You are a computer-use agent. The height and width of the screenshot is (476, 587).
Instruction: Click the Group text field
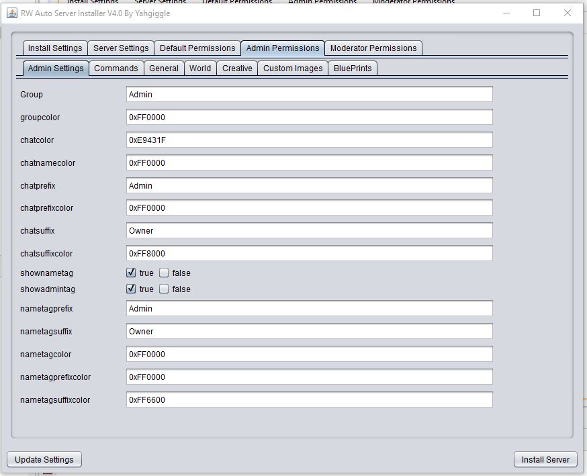pos(309,95)
